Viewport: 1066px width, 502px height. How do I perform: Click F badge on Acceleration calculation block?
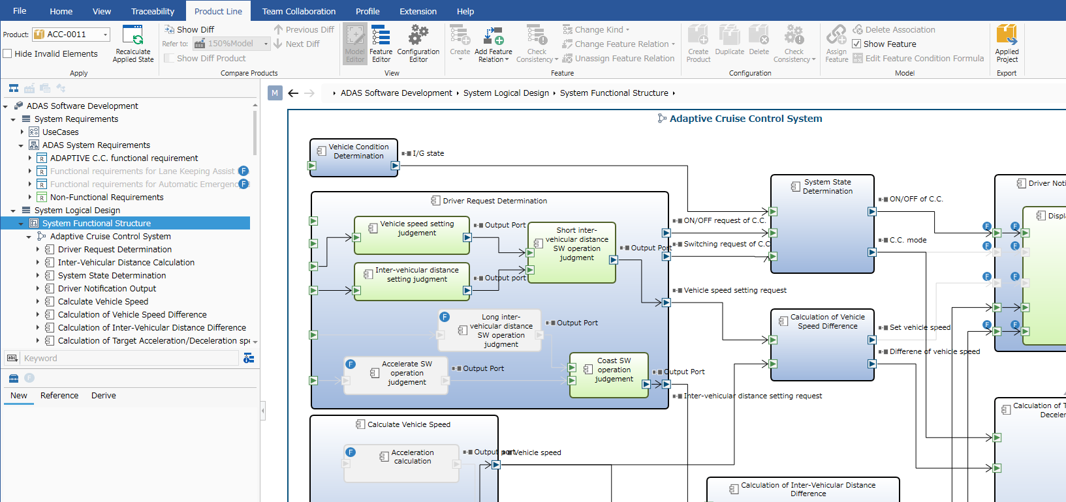351,452
